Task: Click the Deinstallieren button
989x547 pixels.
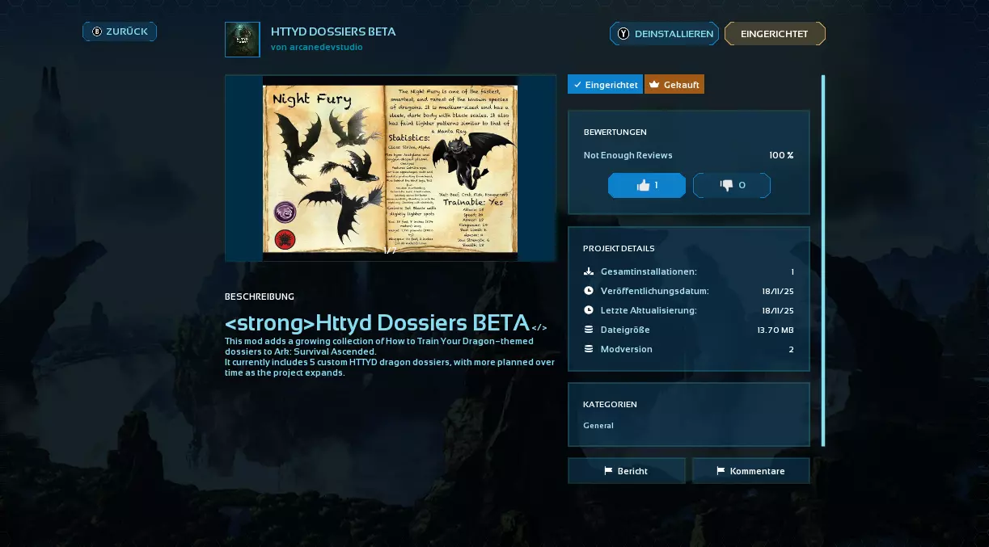Action: (664, 34)
